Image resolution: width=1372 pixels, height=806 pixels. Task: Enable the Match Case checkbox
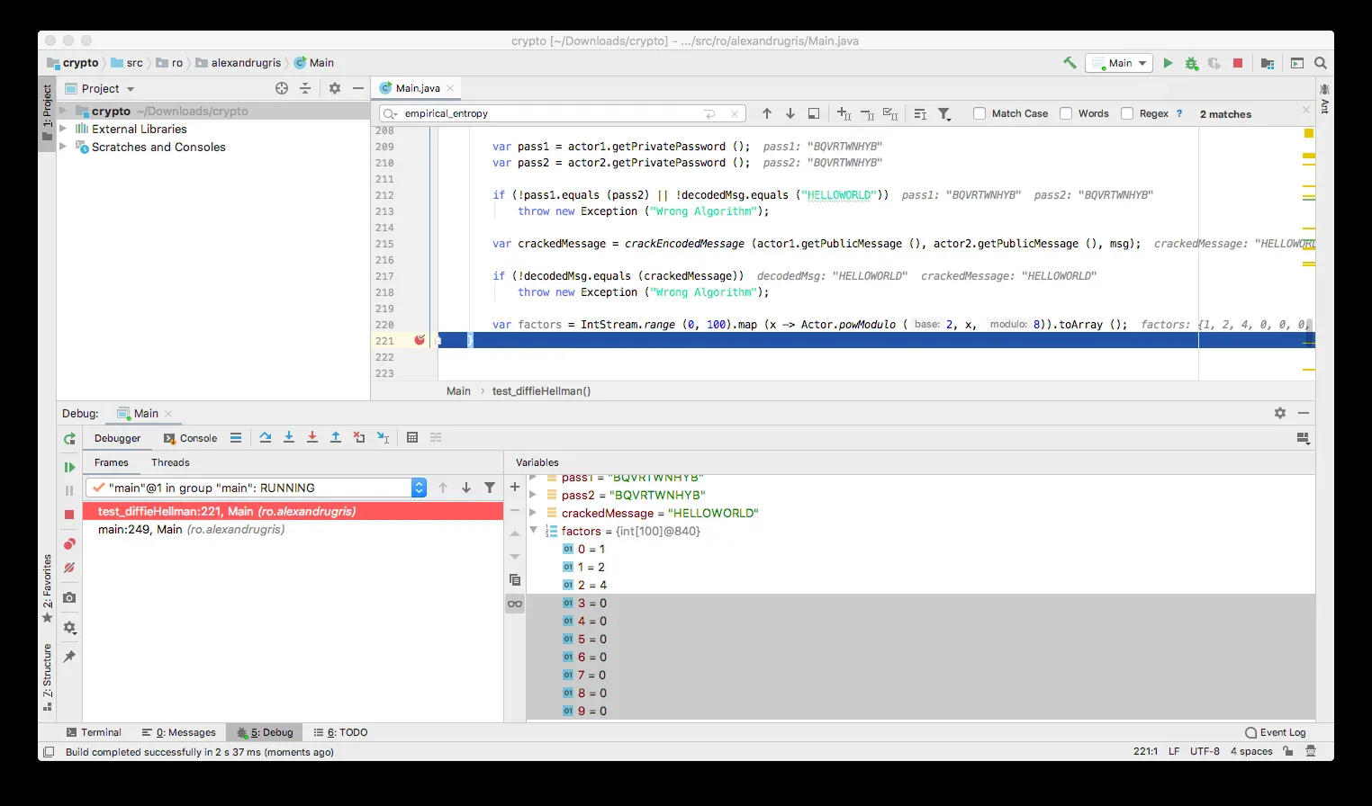pos(979,113)
